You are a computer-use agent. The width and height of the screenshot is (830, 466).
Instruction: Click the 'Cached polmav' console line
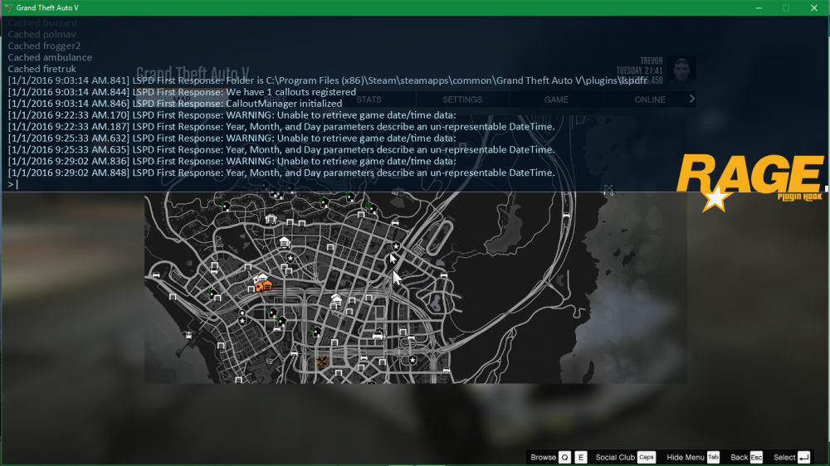pyautogui.click(x=41, y=34)
